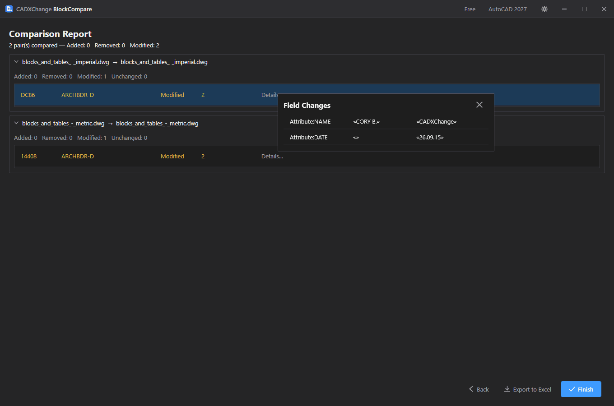Click Modified status in the DC86 row
This screenshot has height=406, width=614.
[172, 95]
